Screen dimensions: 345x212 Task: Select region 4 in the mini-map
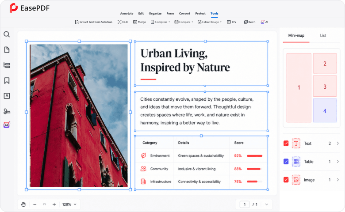click(325, 110)
